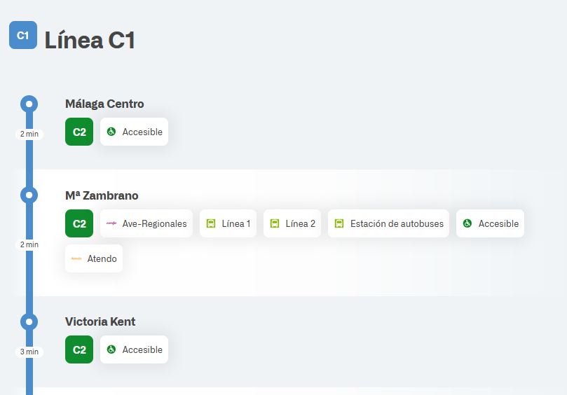This screenshot has height=395, width=567.
Task: Open the Málaga Centro station name
Action: 104,104
